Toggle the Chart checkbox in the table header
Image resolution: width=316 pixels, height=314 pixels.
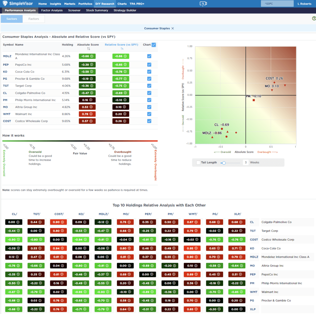pyautogui.click(x=153, y=44)
